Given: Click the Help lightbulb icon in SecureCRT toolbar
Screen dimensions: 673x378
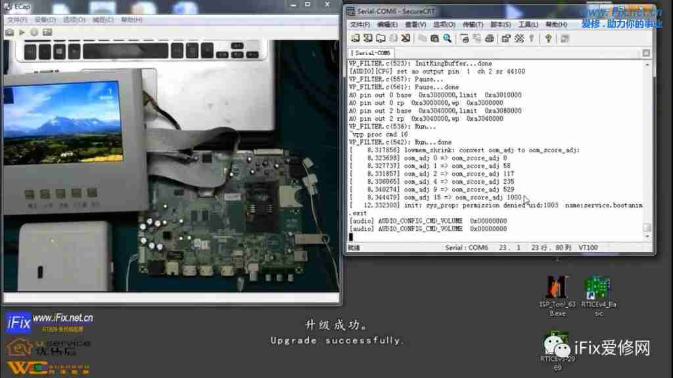Looking at the screenshot, I should point(548,39).
